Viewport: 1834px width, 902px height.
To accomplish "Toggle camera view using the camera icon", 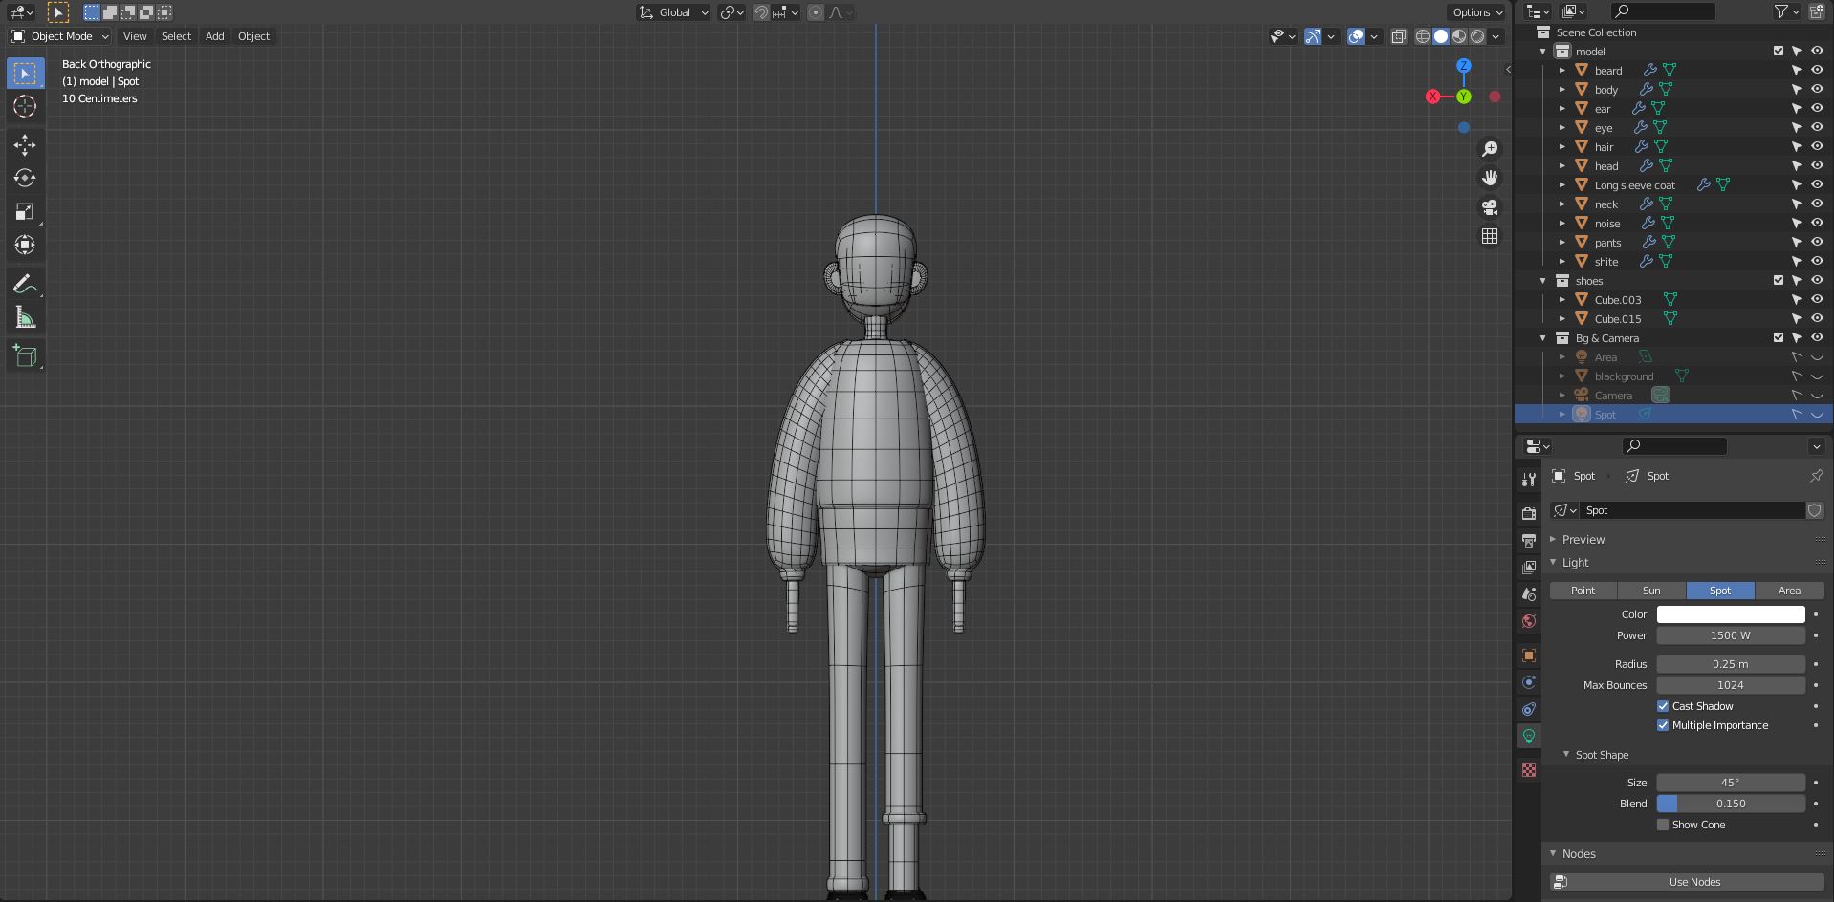I will pyautogui.click(x=1489, y=207).
